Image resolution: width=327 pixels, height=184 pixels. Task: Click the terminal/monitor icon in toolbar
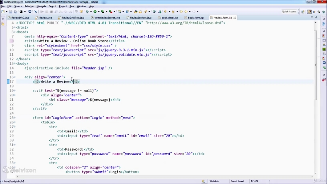[x=30, y=12]
